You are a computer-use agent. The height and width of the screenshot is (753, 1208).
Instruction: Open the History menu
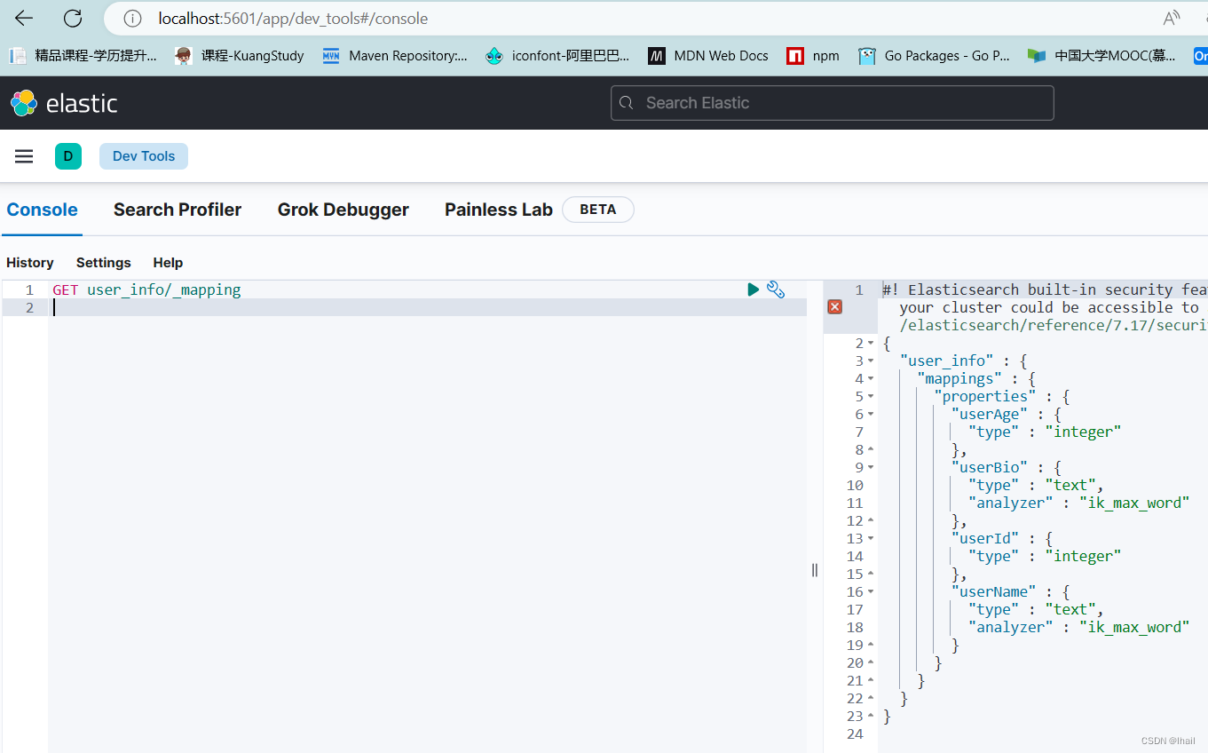coord(30,263)
